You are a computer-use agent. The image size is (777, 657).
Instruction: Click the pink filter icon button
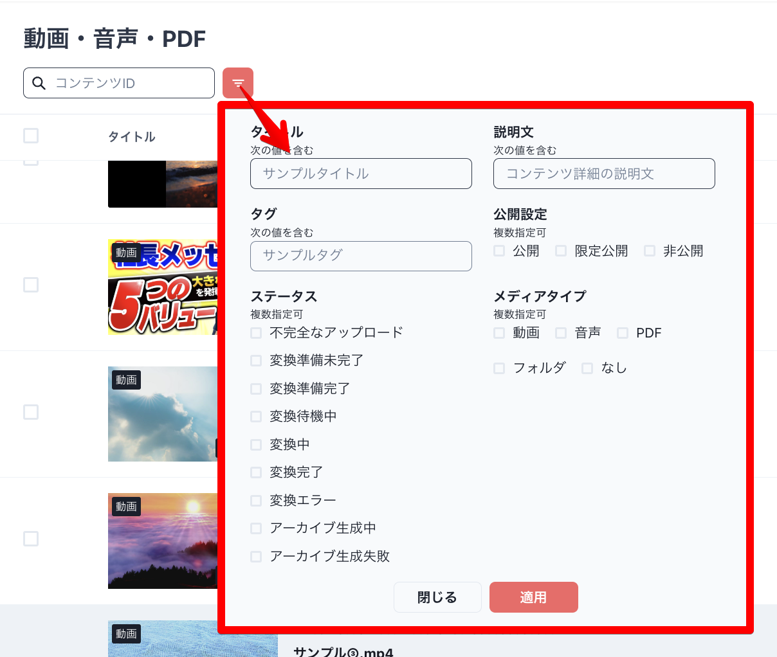(238, 83)
